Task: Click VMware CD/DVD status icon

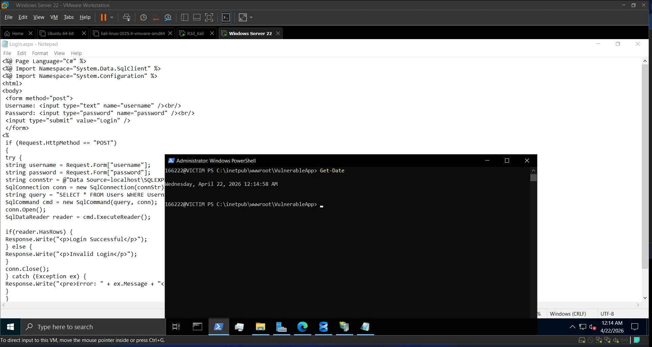Action: (590, 340)
